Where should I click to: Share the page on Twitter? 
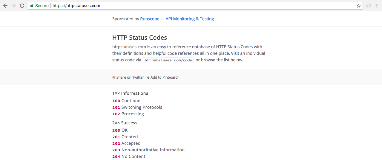tap(128, 77)
